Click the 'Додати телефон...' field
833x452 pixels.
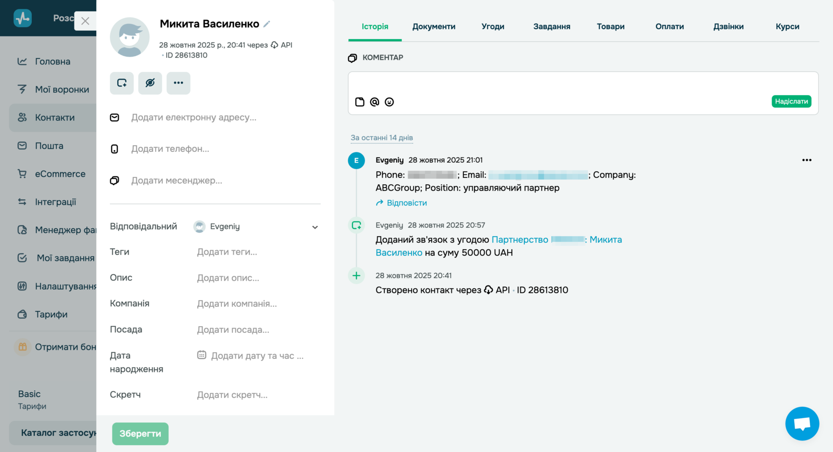(x=170, y=149)
